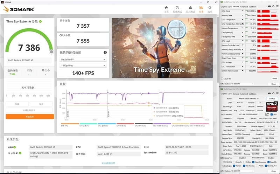Image resolution: width=280 pixels, height=174 pixels.
Task: Click the question mark beside Bus Interface
Action: [x=277, y=123]
